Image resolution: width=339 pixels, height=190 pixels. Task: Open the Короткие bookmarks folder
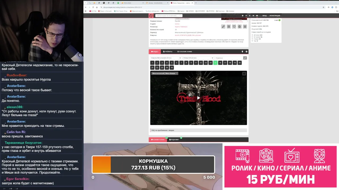pyautogui.click(x=221, y=11)
